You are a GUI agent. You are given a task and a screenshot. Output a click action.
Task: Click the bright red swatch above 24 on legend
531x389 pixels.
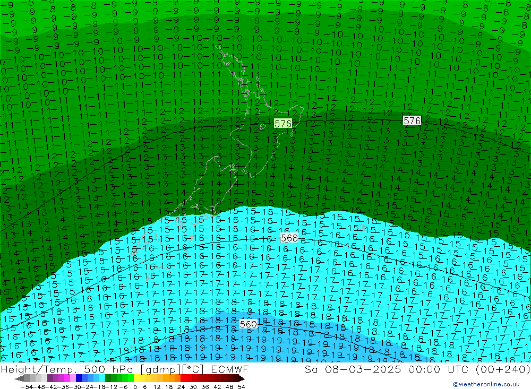tap(183, 378)
